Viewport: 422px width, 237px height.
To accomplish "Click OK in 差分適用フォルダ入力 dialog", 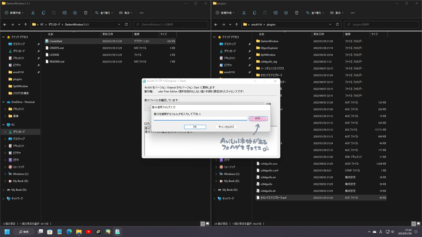I will pos(195,127).
